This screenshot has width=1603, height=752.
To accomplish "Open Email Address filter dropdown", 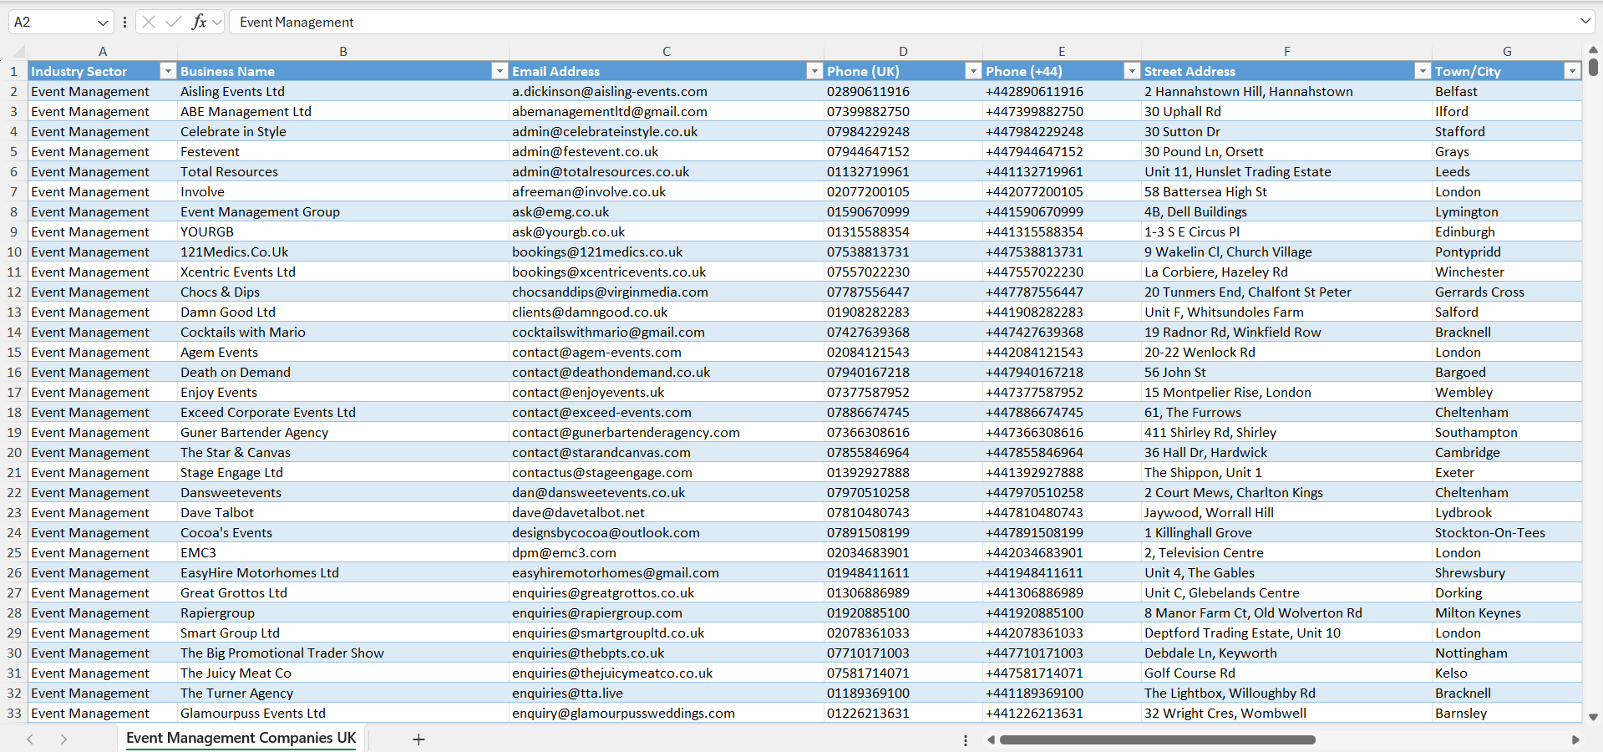I will click(814, 71).
